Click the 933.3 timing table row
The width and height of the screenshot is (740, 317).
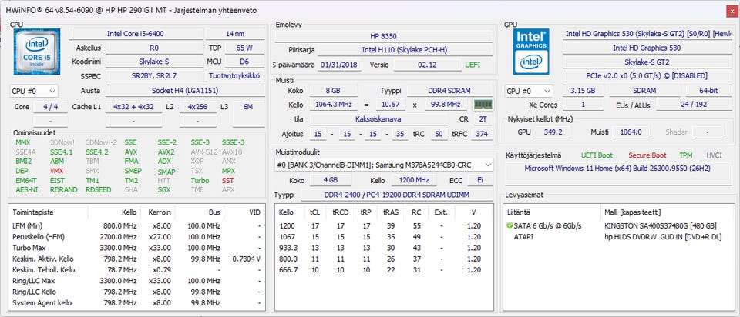tap(384, 248)
